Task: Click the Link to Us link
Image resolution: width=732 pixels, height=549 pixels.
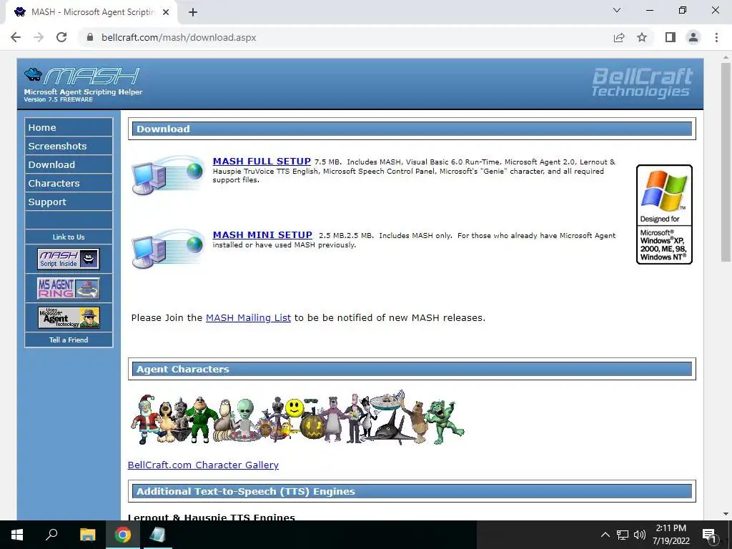Action: coord(69,237)
